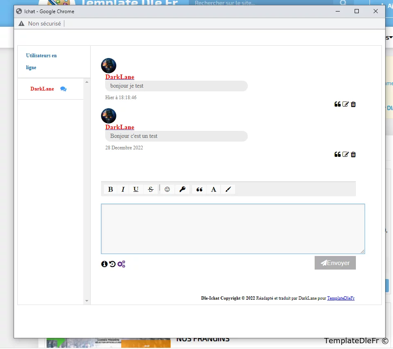Edit the 'bonjour je test' message
The width and height of the screenshot is (393, 349).
(346, 104)
